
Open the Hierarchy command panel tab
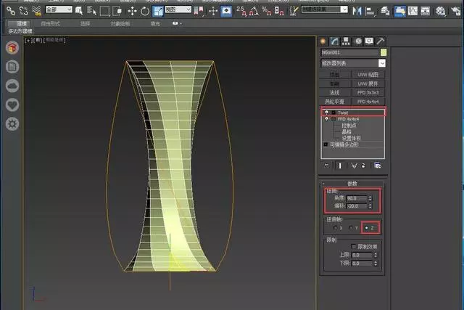pyautogui.click(x=346, y=41)
